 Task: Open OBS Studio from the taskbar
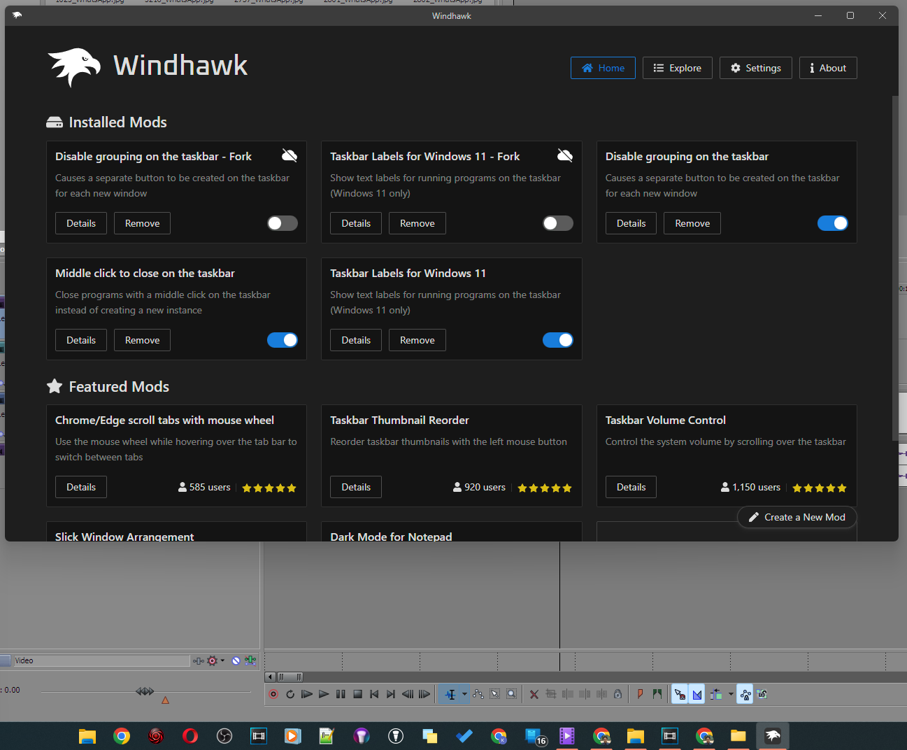224,736
